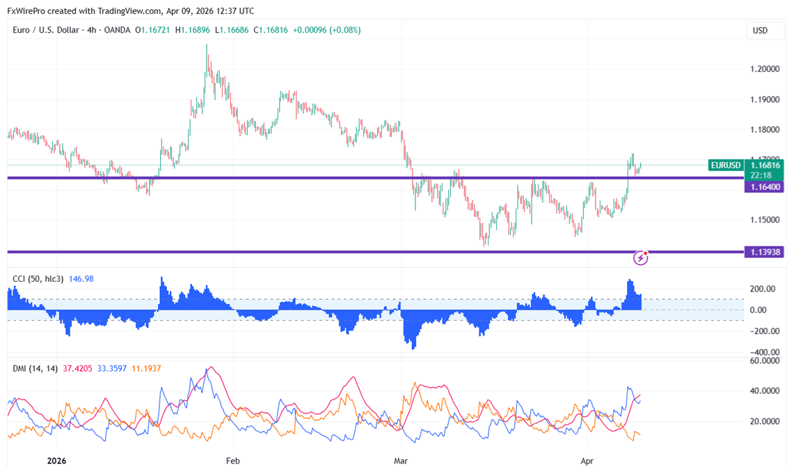
Task: Click the countdown timer 22:18
Action: coord(761,175)
